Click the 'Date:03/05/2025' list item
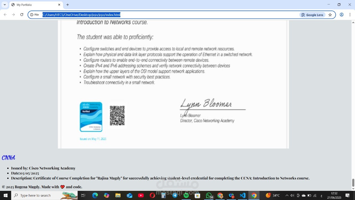The height and width of the screenshot is (200, 355). 25,173
